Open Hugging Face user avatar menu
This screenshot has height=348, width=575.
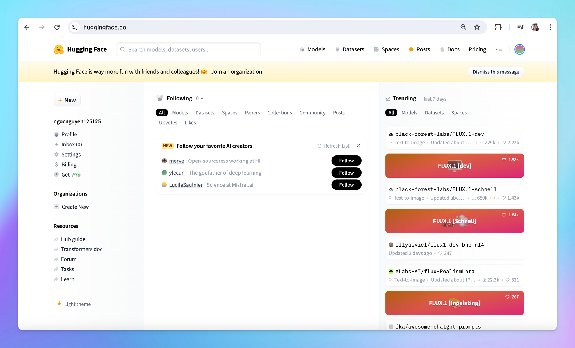520,49
